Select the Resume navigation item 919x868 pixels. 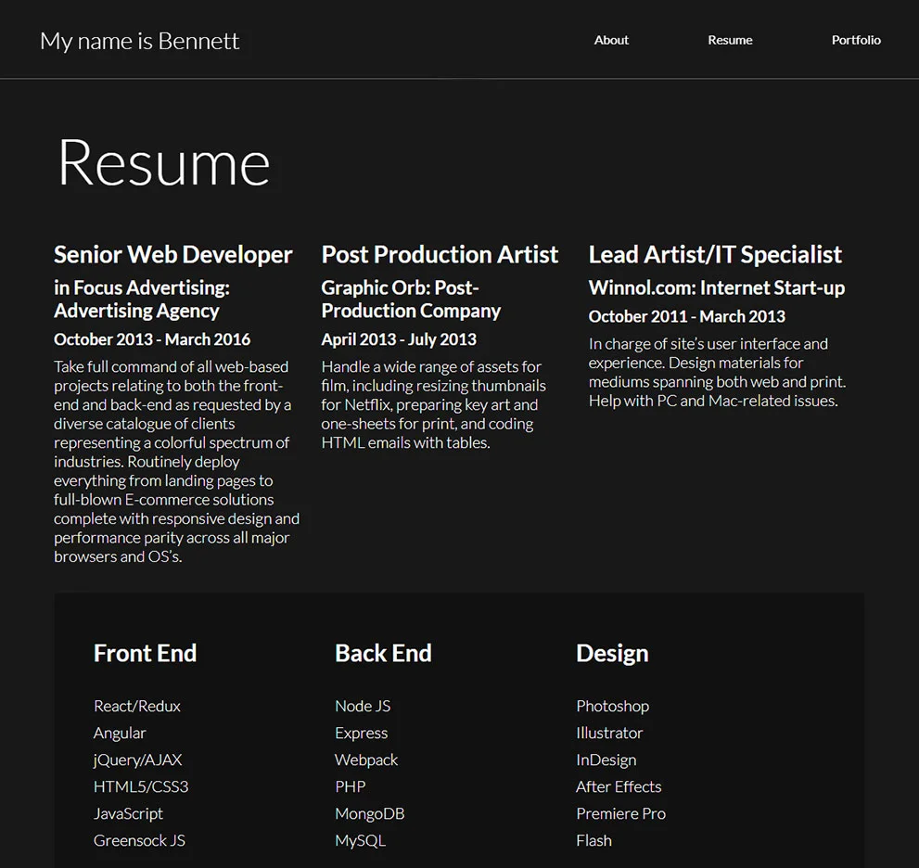[x=730, y=40]
